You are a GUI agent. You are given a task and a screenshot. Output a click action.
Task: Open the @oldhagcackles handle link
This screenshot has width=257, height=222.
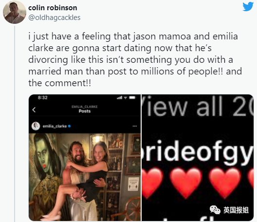click(x=55, y=18)
